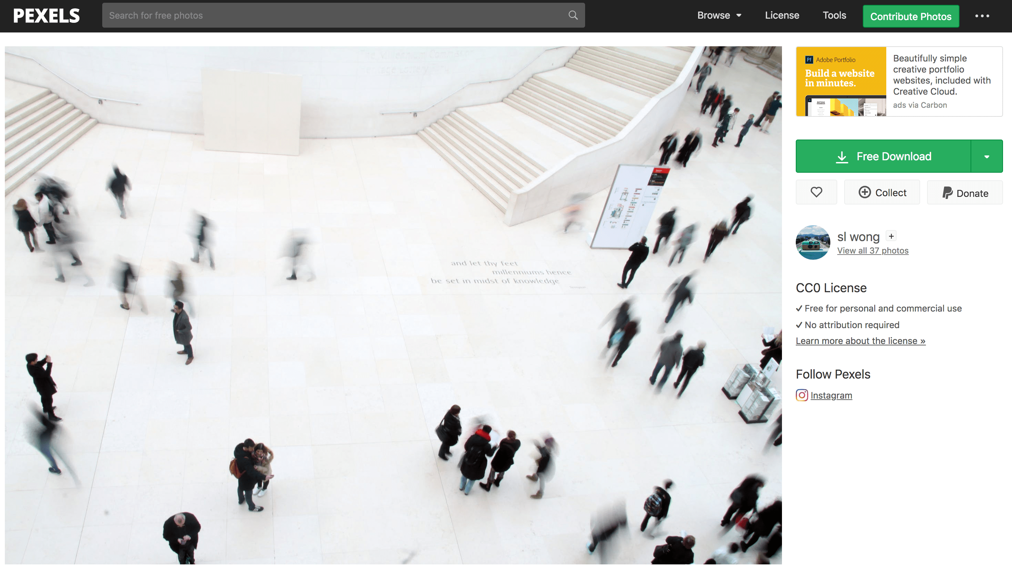Viewport: 1012px width, 572px height.
Task: Click the Pexels logo to go home
Action: pos(47,15)
